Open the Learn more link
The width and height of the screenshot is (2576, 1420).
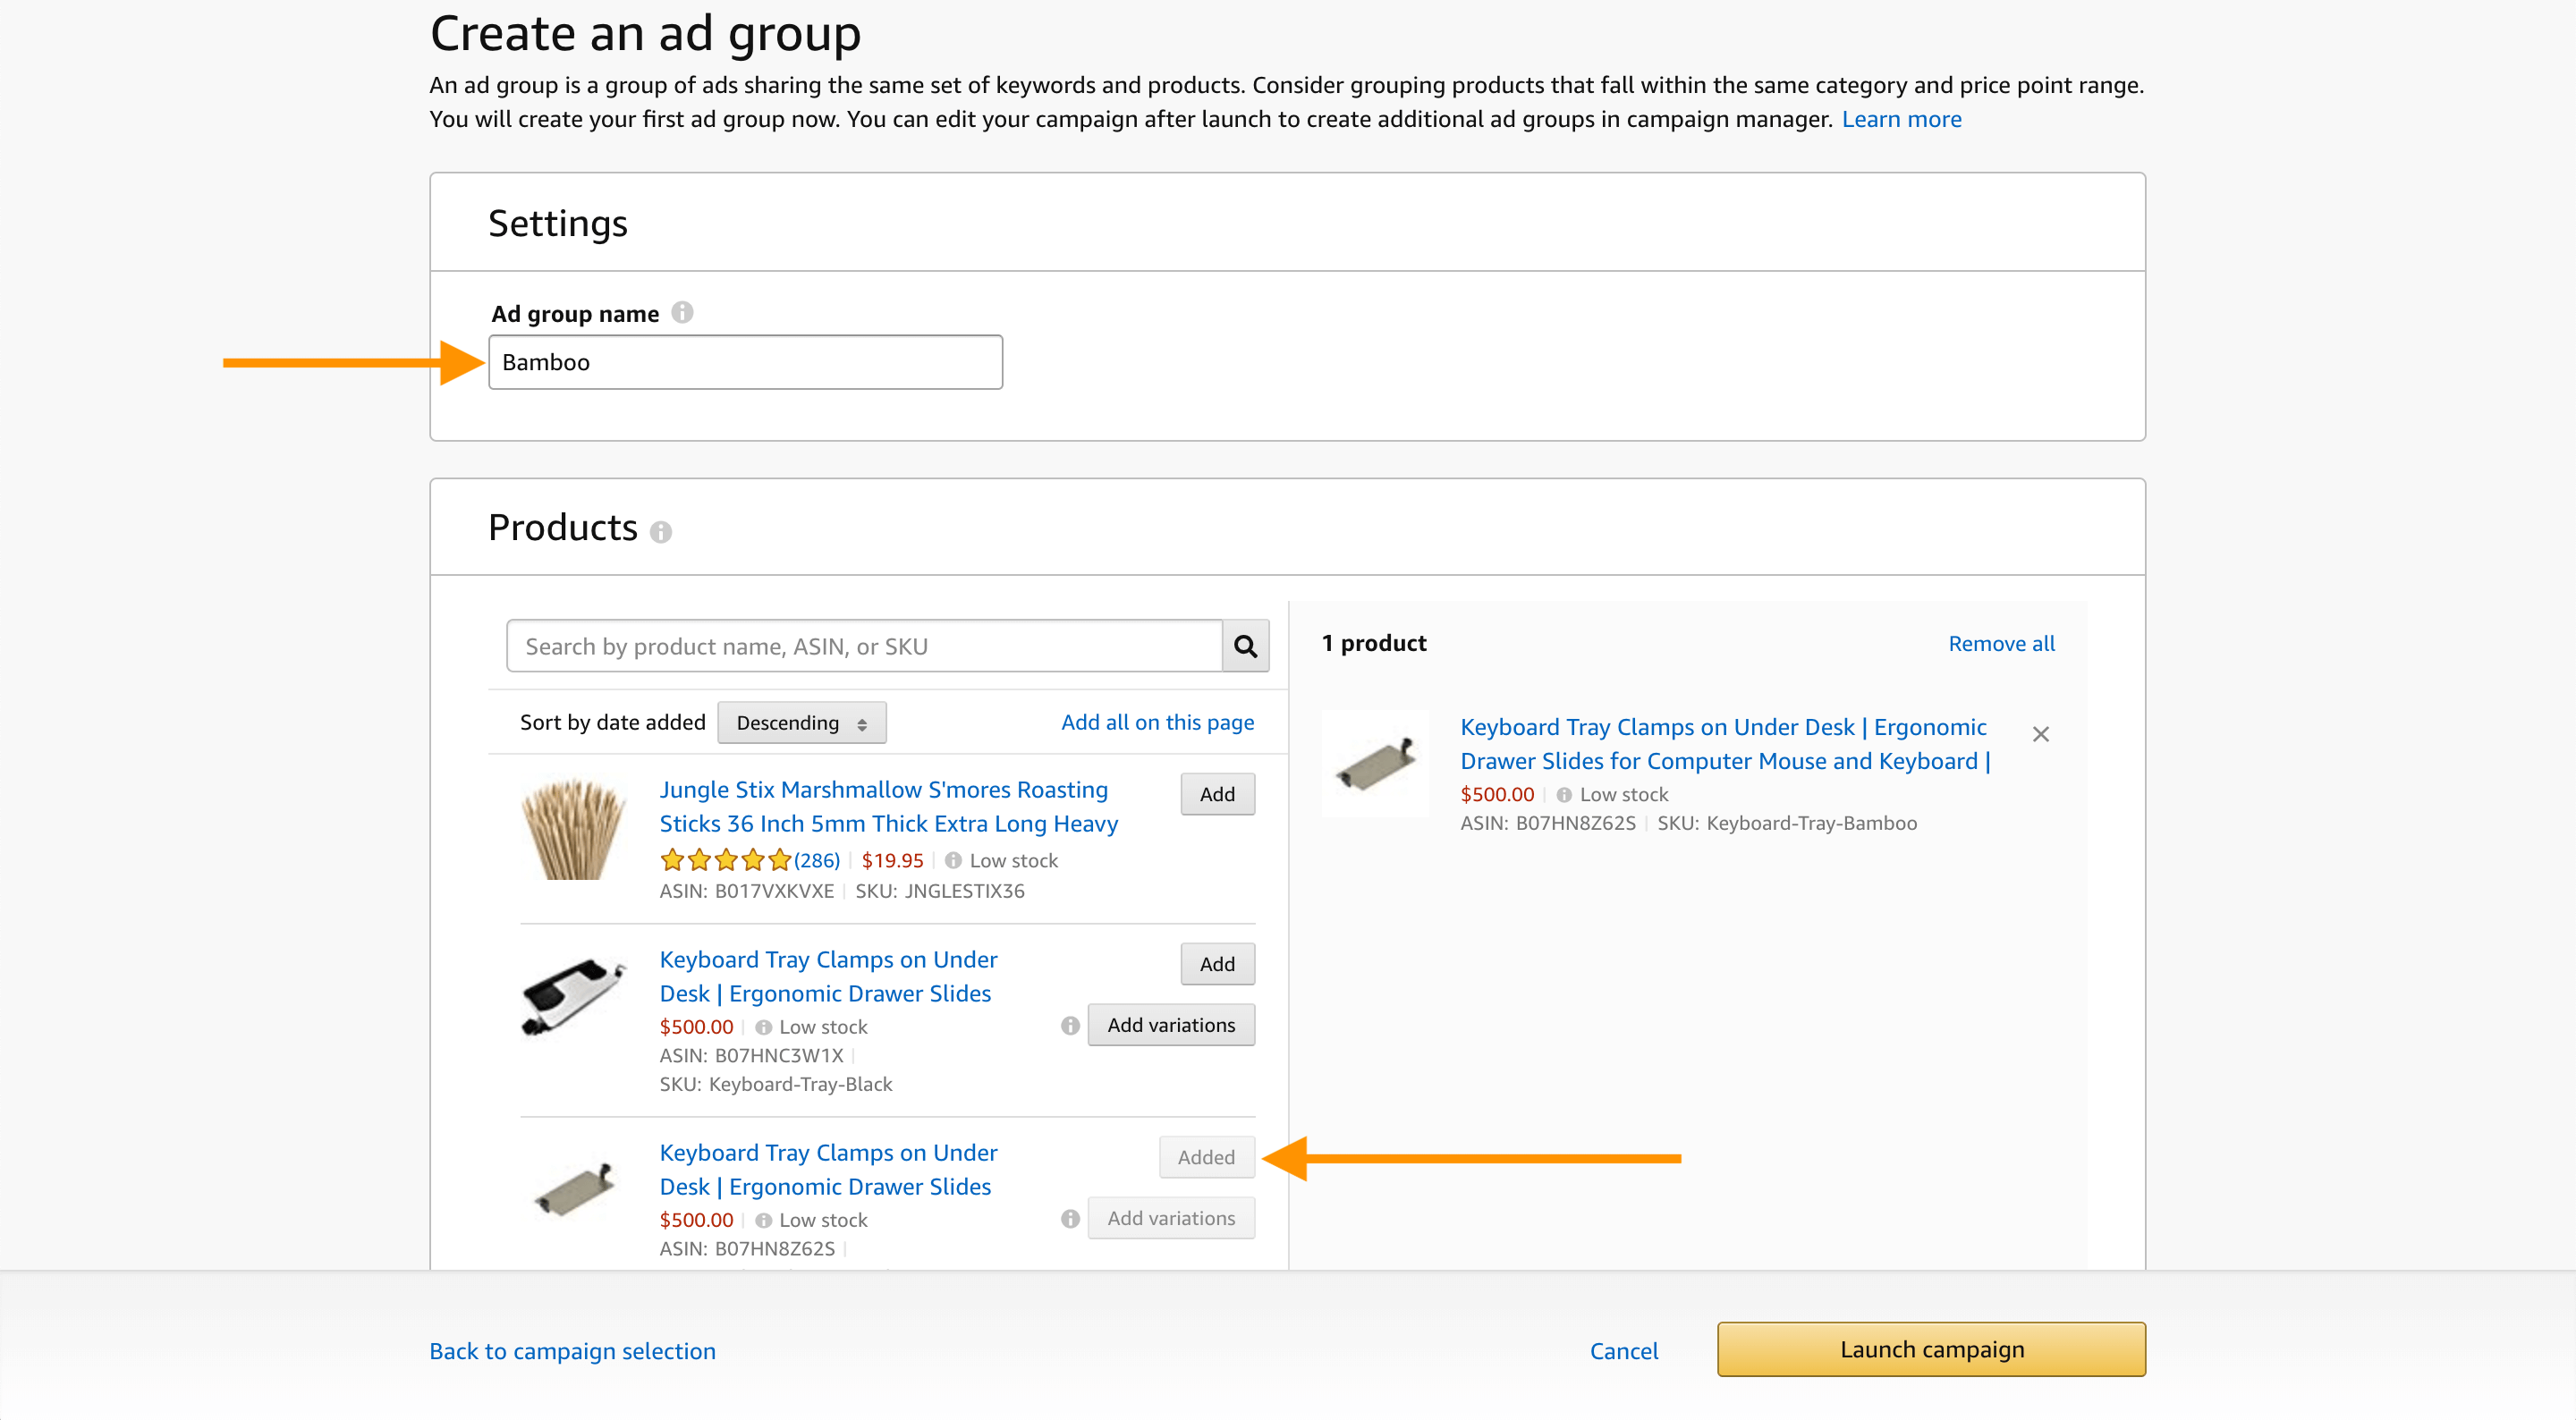click(x=1901, y=119)
